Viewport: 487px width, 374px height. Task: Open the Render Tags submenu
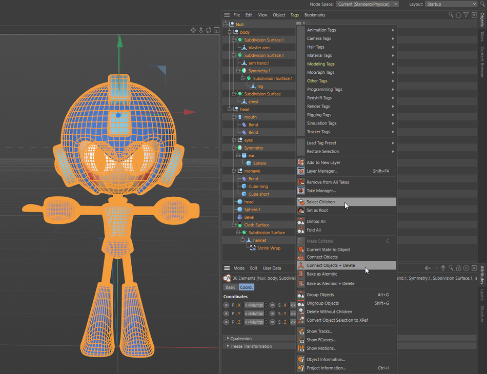347,107
